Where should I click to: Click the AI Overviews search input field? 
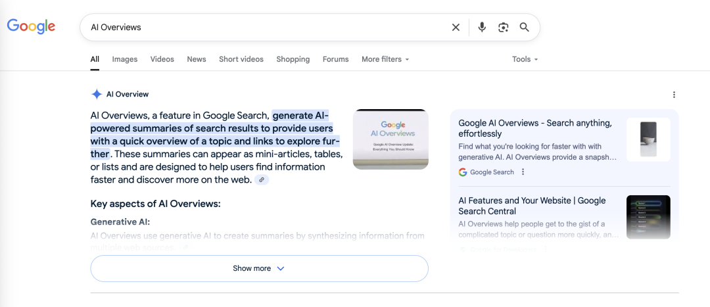[267, 27]
